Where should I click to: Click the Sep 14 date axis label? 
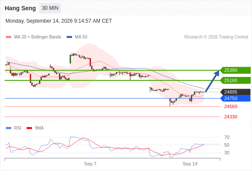coord(190,164)
